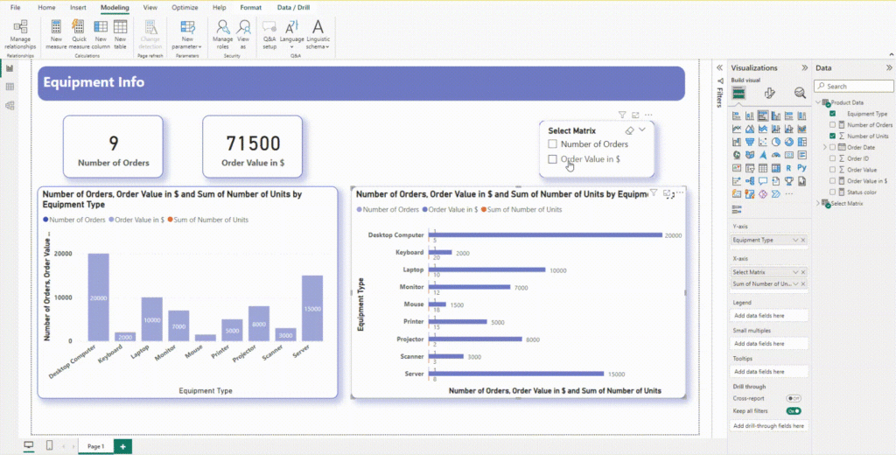The height and width of the screenshot is (455, 896).
Task: Open the Format visual tab icon
Action: coord(770,93)
